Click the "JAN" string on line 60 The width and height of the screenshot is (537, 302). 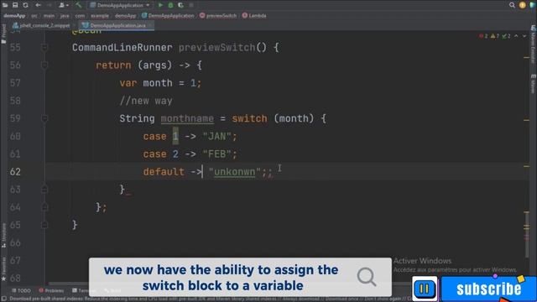tap(217, 137)
